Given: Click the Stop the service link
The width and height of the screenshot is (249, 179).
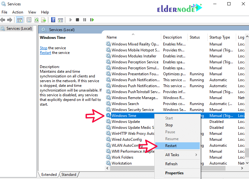Looking at the screenshot, I should tap(44, 48).
